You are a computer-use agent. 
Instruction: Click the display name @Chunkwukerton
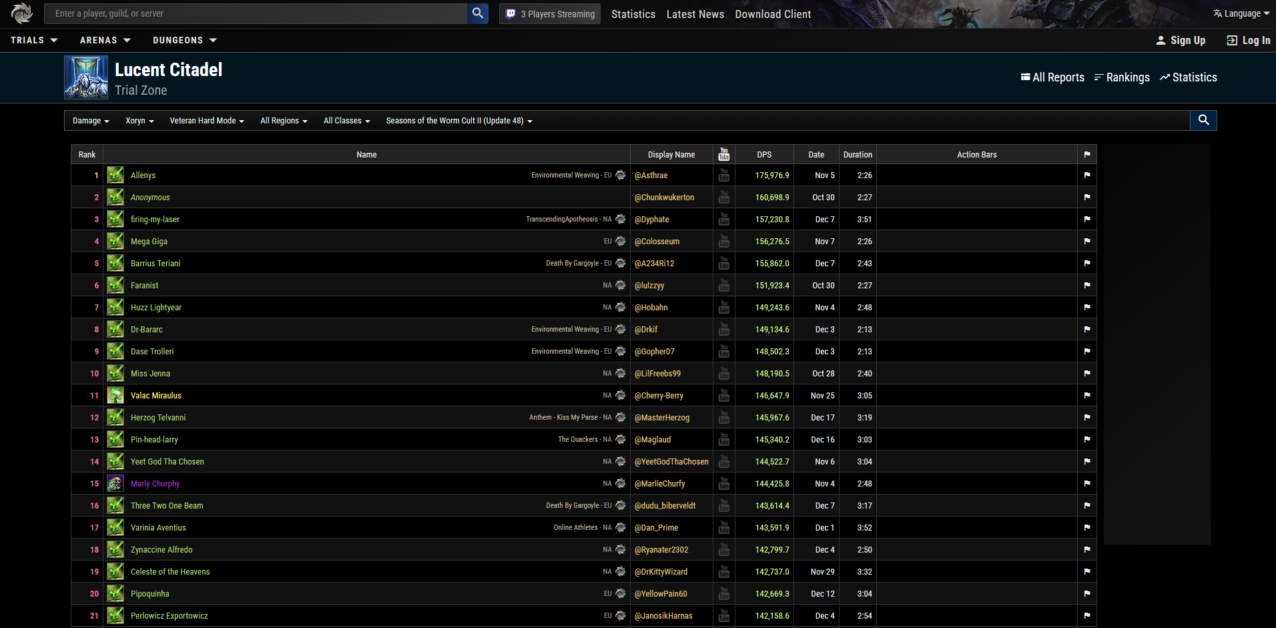pyautogui.click(x=664, y=198)
